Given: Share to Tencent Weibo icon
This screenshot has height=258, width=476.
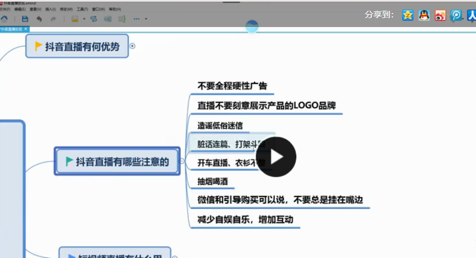Looking at the screenshot, I should pyautogui.click(x=456, y=15).
